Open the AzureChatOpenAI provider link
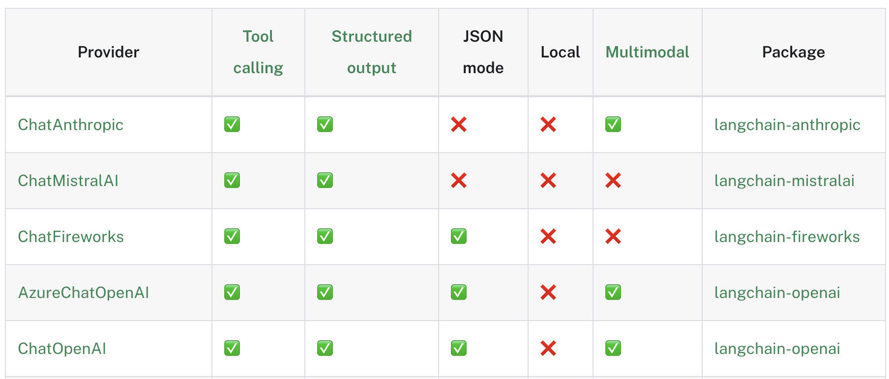The image size is (889, 379). click(x=84, y=293)
